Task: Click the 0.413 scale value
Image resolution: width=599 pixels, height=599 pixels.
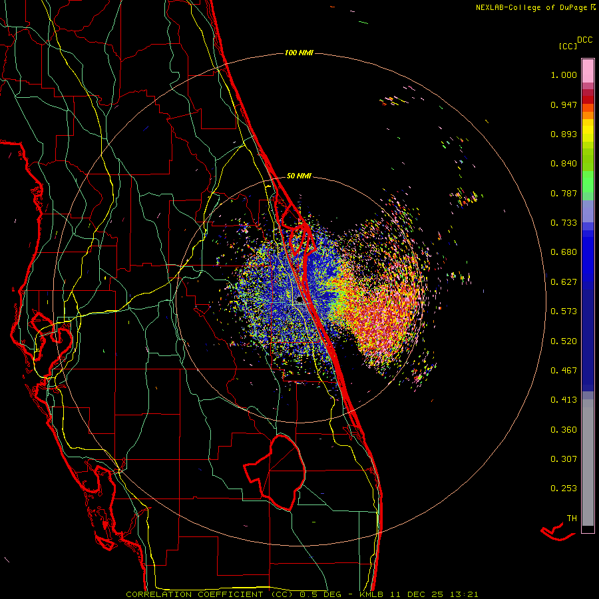Action: (564, 400)
